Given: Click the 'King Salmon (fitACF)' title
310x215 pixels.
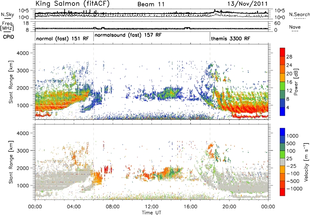Looking at the screenshot, I should (72, 4).
